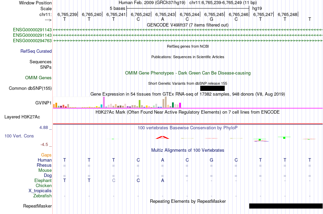Click the Chicken species label
This screenshot has width=323, height=214.
[x=44, y=185]
